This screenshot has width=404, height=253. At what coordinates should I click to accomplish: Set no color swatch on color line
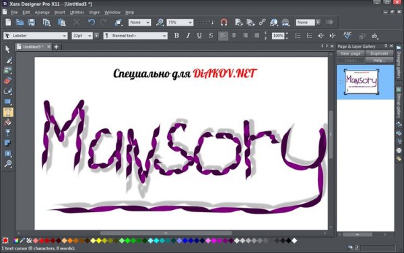point(29,241)
